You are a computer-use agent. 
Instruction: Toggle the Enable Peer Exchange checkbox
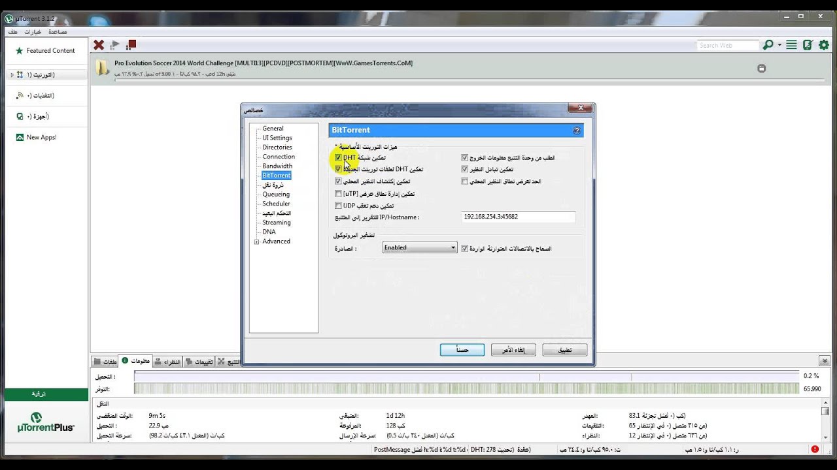pyautogui.click(x=465, y=169)
